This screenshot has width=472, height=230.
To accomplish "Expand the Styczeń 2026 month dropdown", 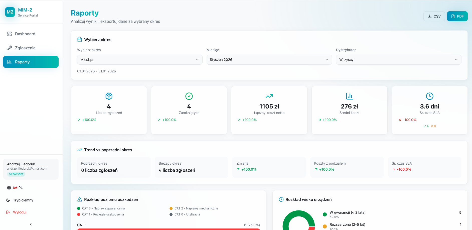I will (x=269, y=60).
